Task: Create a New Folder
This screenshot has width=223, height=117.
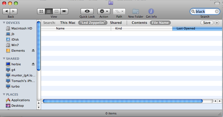Action: pos(136,11)
